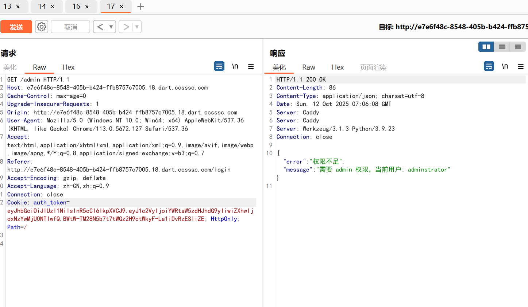The height and width of the screenshot is (307, 528).
Task: Expand the back history dropdown arrow
Action: click(x=111, y=27)
